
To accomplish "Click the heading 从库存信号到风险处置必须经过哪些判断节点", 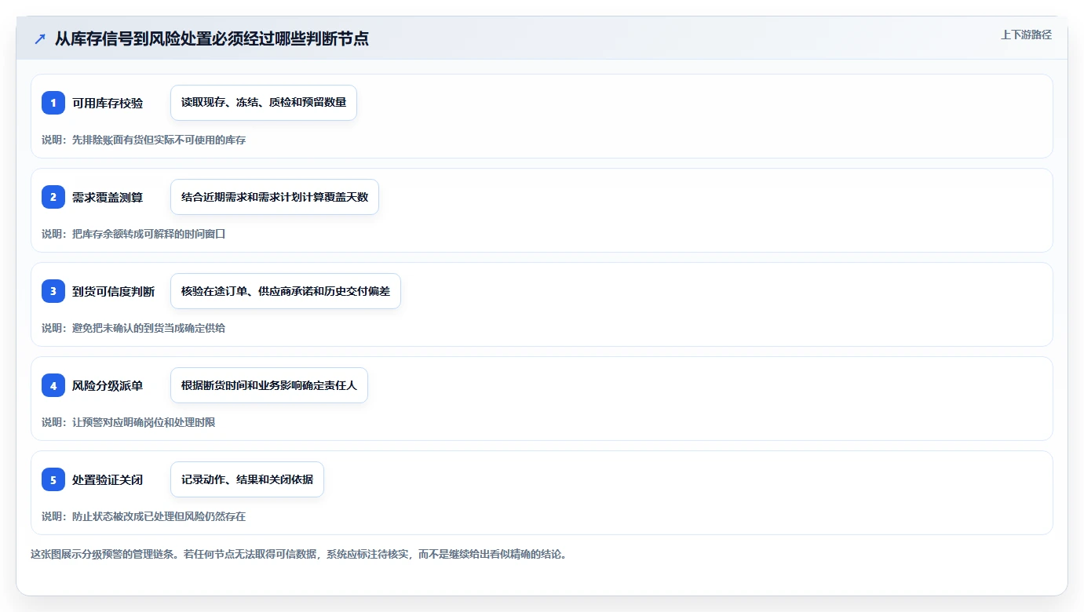I will 212,38.
